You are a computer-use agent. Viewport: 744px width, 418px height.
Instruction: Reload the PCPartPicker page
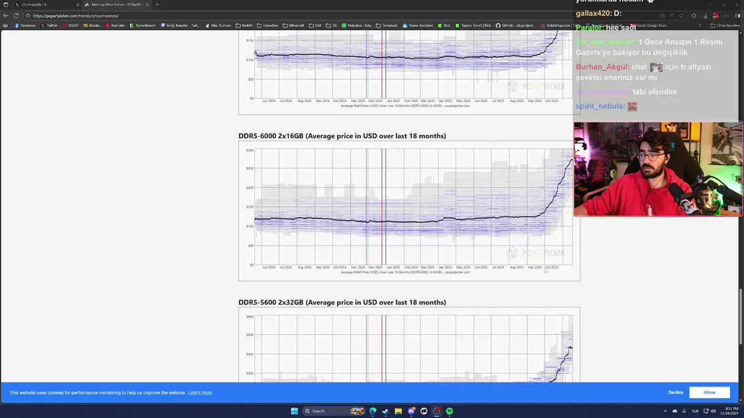[x=16, y=16]
